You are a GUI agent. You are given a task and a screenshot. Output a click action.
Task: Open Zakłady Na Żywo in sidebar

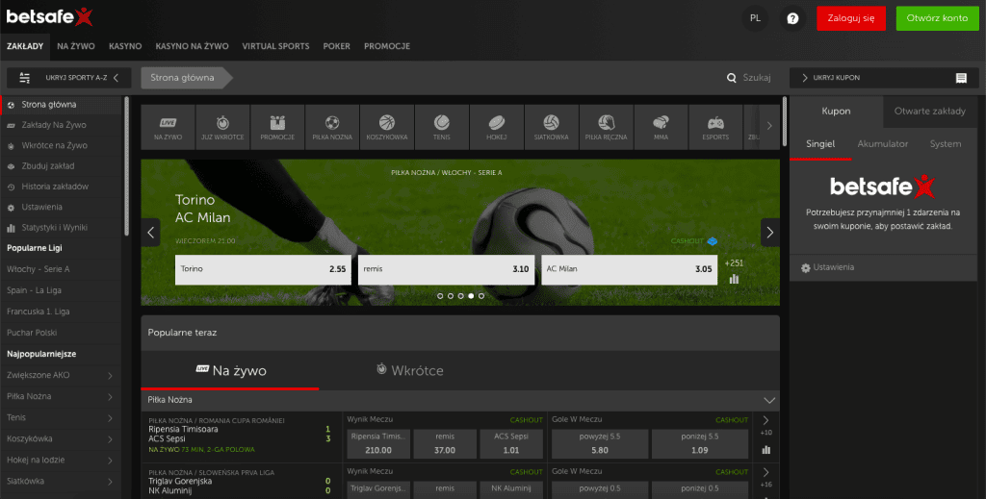[54, 125]
